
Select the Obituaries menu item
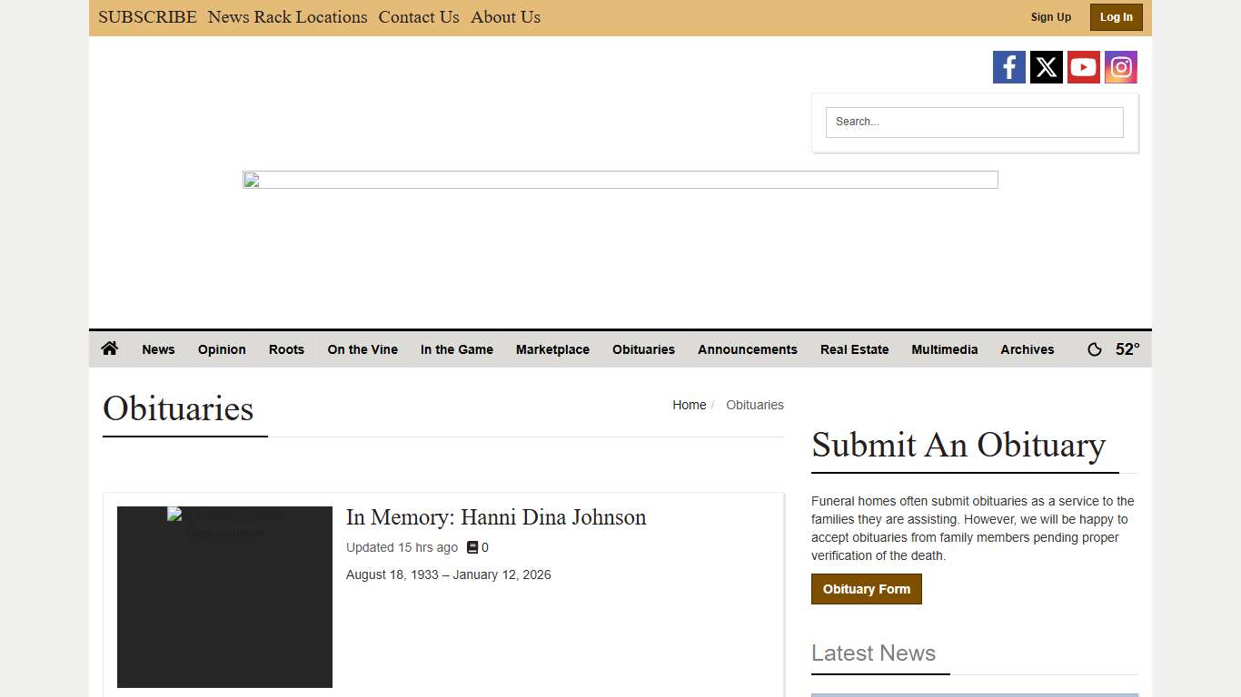point(643,349)
